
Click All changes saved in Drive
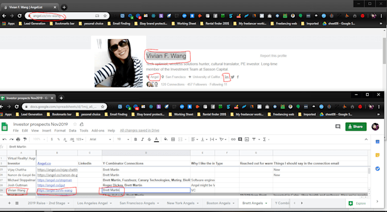139,131
